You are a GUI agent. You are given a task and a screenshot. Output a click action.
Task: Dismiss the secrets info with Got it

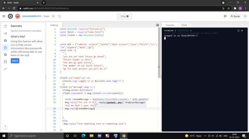(15, 61)
